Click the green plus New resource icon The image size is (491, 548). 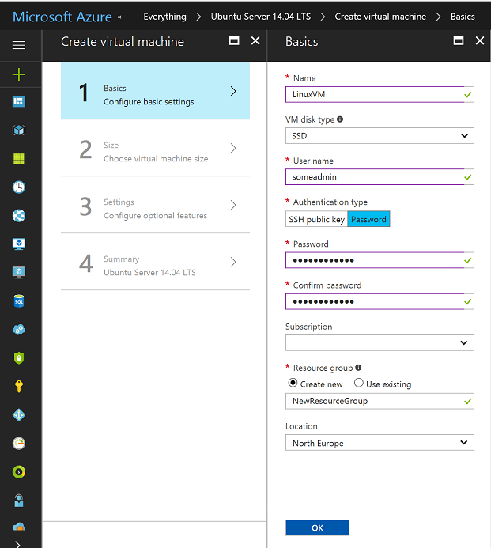pos(19,74)
